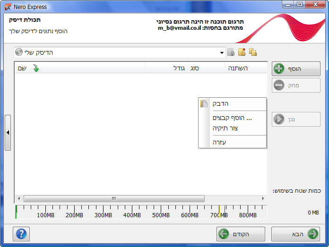Sort by the גודל column header
329x247 pixels.
[166, 68]
